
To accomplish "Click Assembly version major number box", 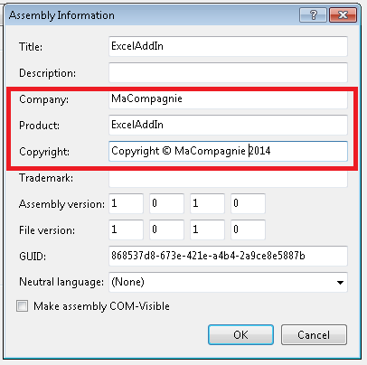I will point(126,203).
